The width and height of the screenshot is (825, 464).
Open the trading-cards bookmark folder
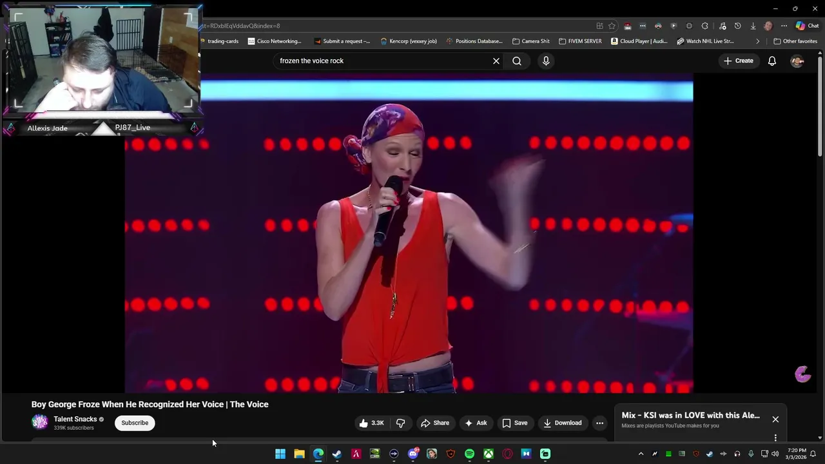point(220,41)
